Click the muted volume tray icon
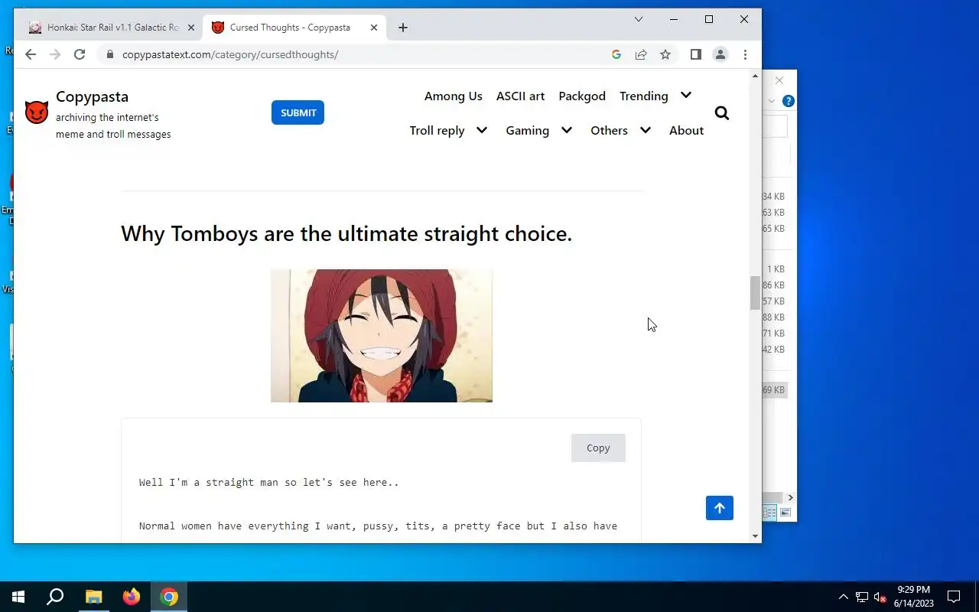Image resolution: width=979 pixels, height=612 pixels. [x=880, y=597]
